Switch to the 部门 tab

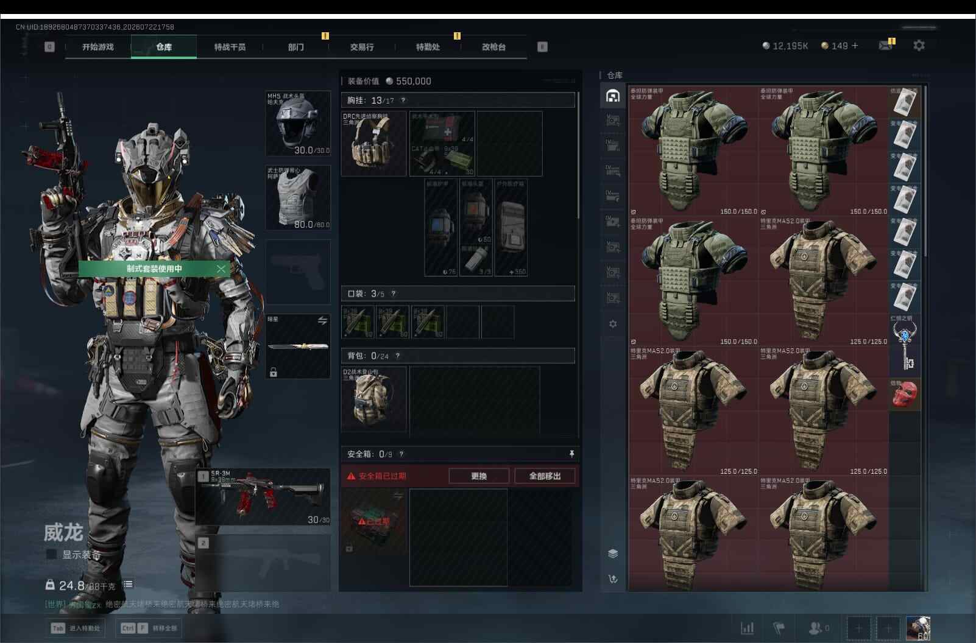coord(296,47)
